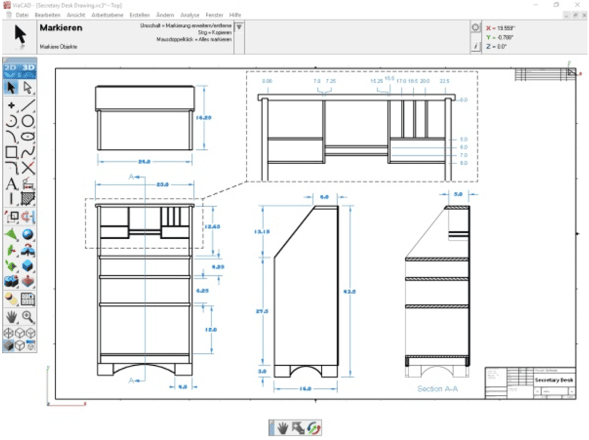Screen dimensions: 589x440
Task: Select the Line drawing tool
Action: click(x=28, y=105)
